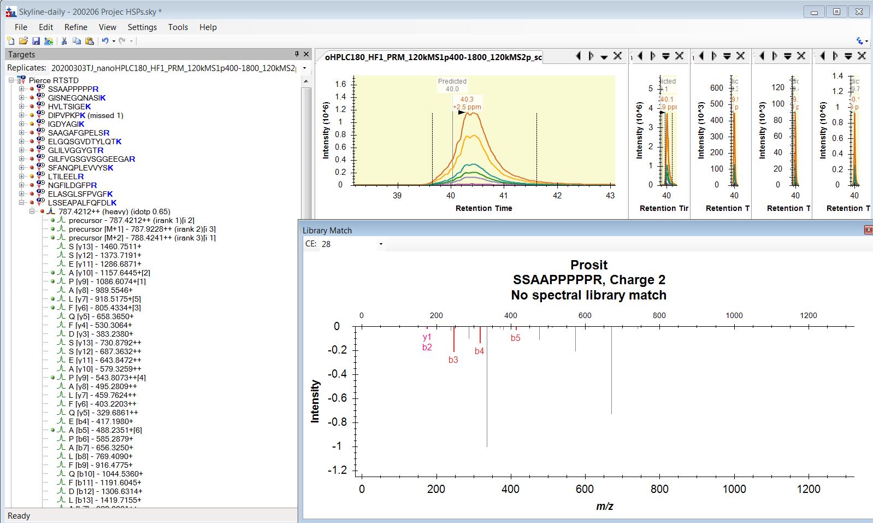This screenshot has width=873, height=523.
Task: Click the Paste clipboard icon
Action: point(90,41)
